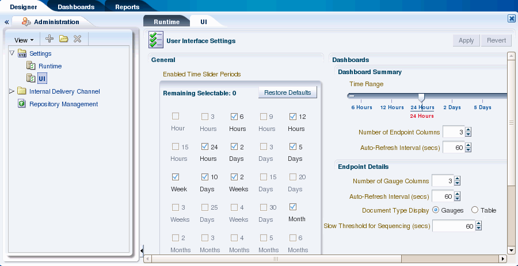Switch to the Dashboards tab
Screen dimensions: 518x266
pyautogui.click(x=76, y=6)
